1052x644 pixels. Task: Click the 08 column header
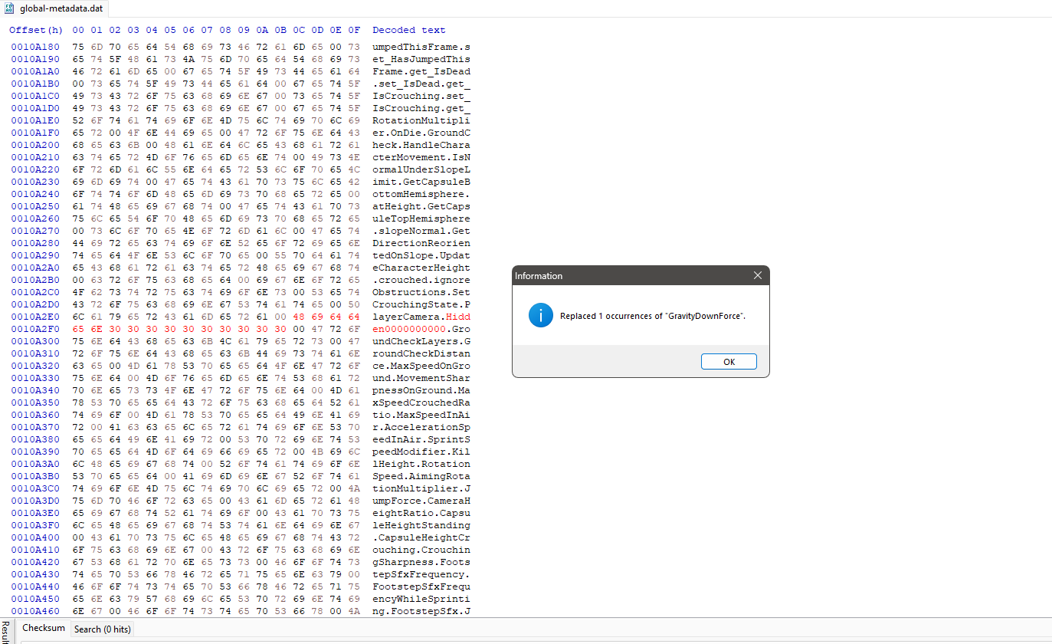coord(225,31)
